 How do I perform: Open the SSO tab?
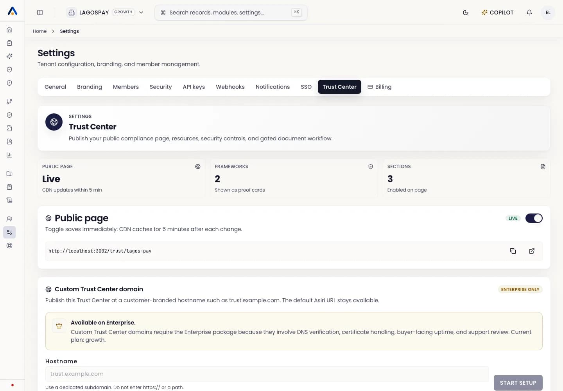point(306,87)
